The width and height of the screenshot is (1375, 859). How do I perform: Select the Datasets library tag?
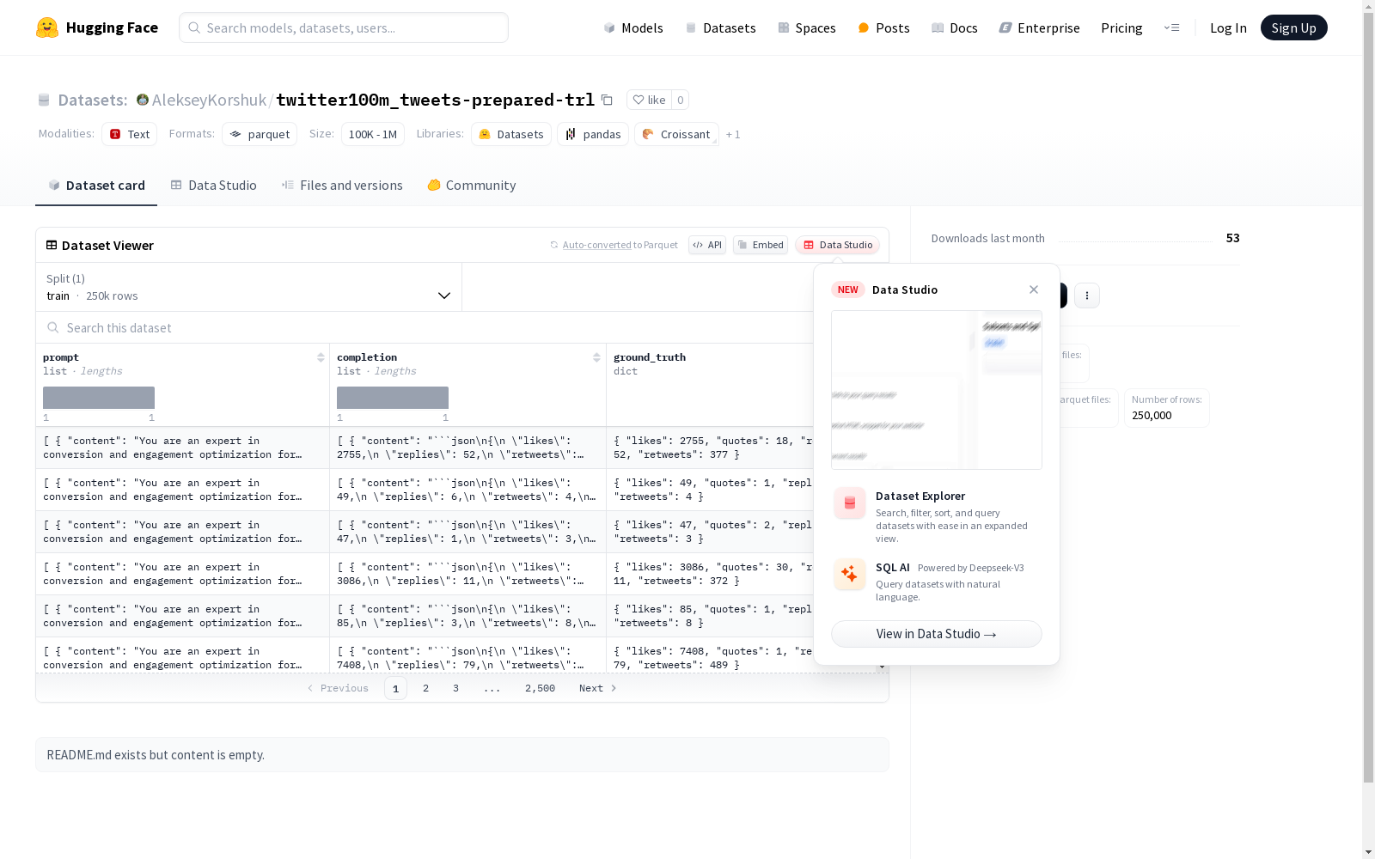pos(511,134)
